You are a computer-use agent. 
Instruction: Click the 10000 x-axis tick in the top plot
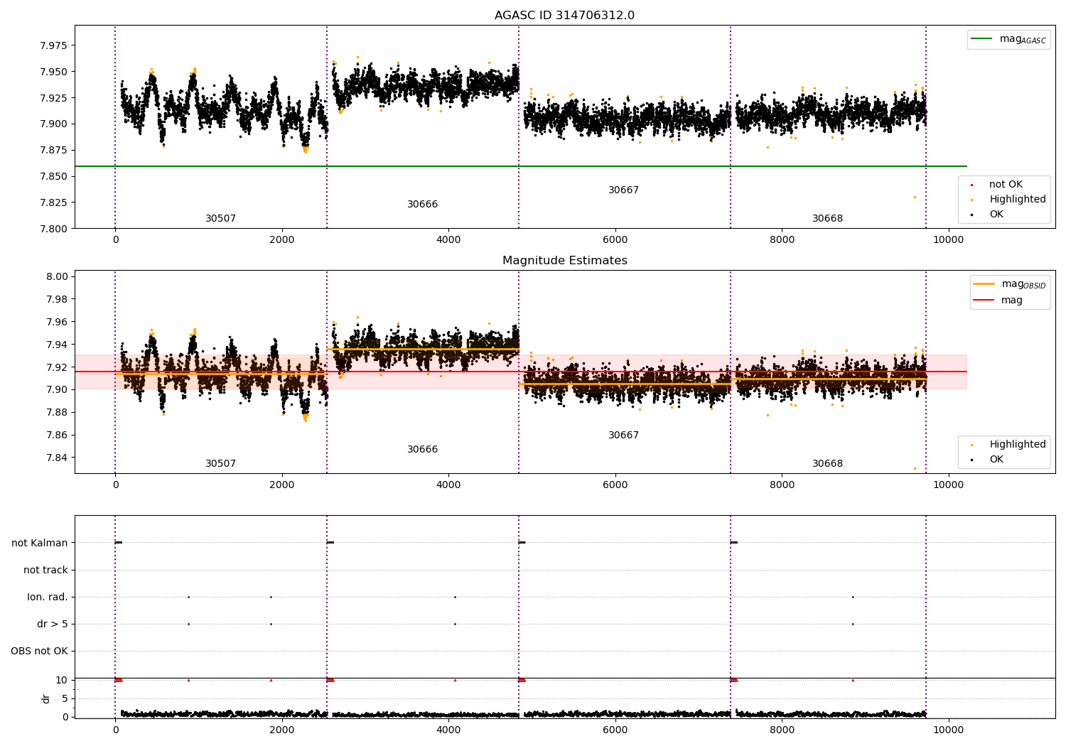tap(948, 240)
